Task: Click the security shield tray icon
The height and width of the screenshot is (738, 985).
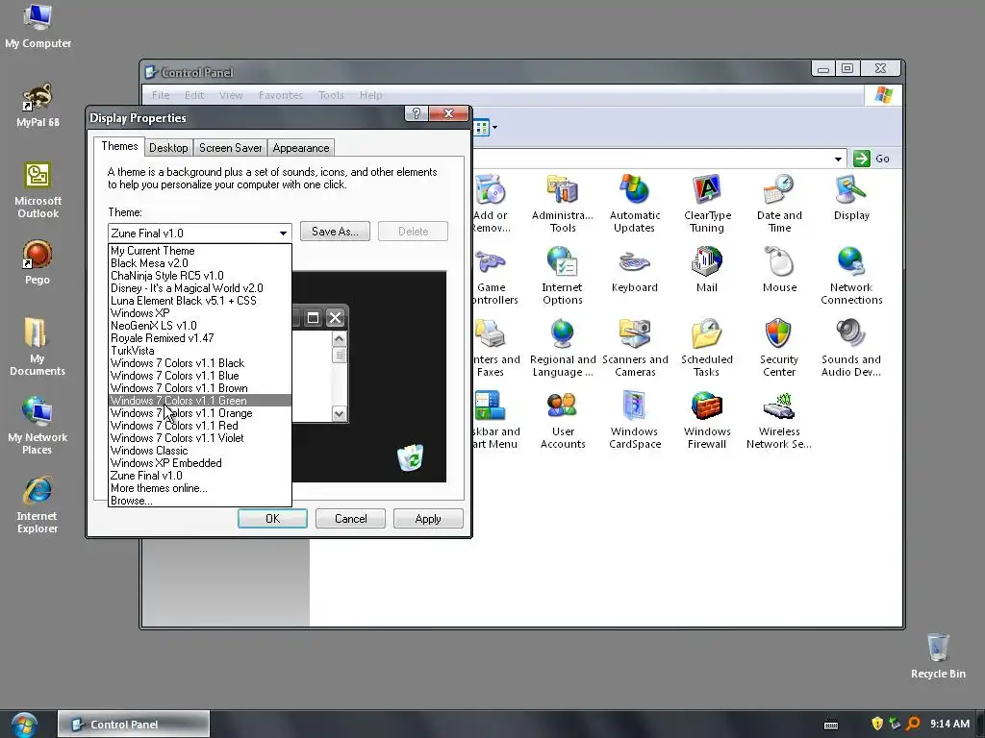Action: pos(877,724)
